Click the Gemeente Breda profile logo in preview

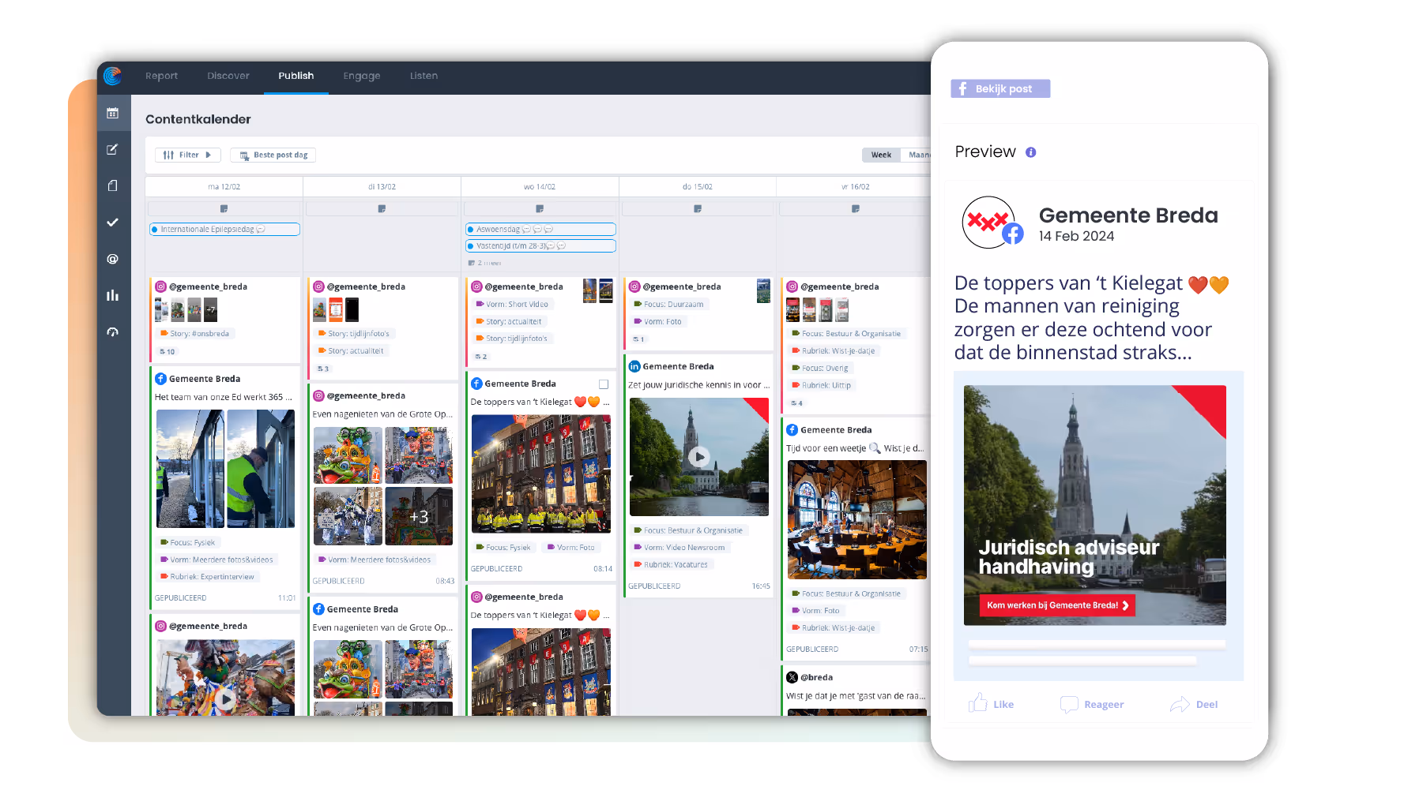(x=988, y=223)
